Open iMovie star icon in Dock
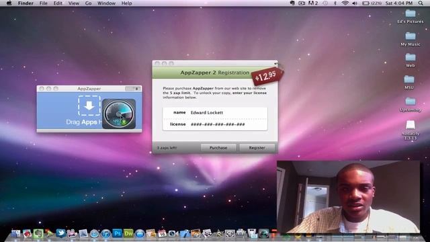This screenshot has width=430, height=242. point(218,233)
